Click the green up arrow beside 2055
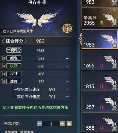This screenshot has width=118, height=133. coord(102,23)
